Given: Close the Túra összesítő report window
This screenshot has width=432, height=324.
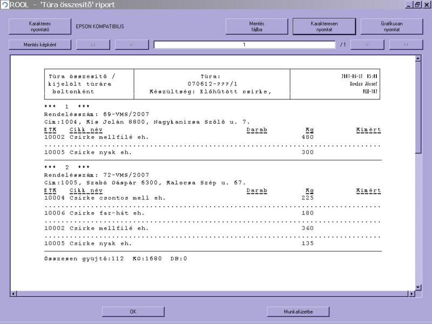Looking at the screenshot, I should (426, 4).
